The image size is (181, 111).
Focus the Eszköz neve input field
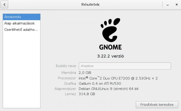click(x=125, y=66)
